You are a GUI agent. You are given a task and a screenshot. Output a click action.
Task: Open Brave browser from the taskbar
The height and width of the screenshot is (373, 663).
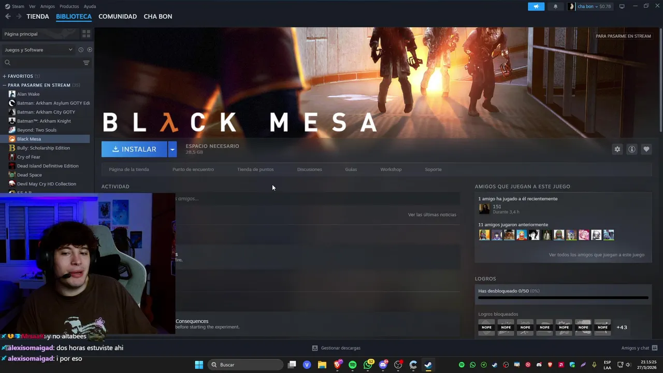(x=338, y=365)
